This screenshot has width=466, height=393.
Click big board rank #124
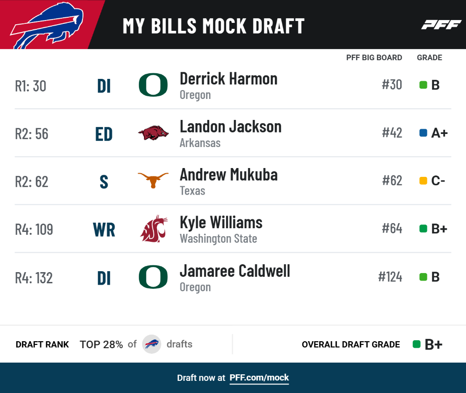pyautogui.click(x=390, y=277)
